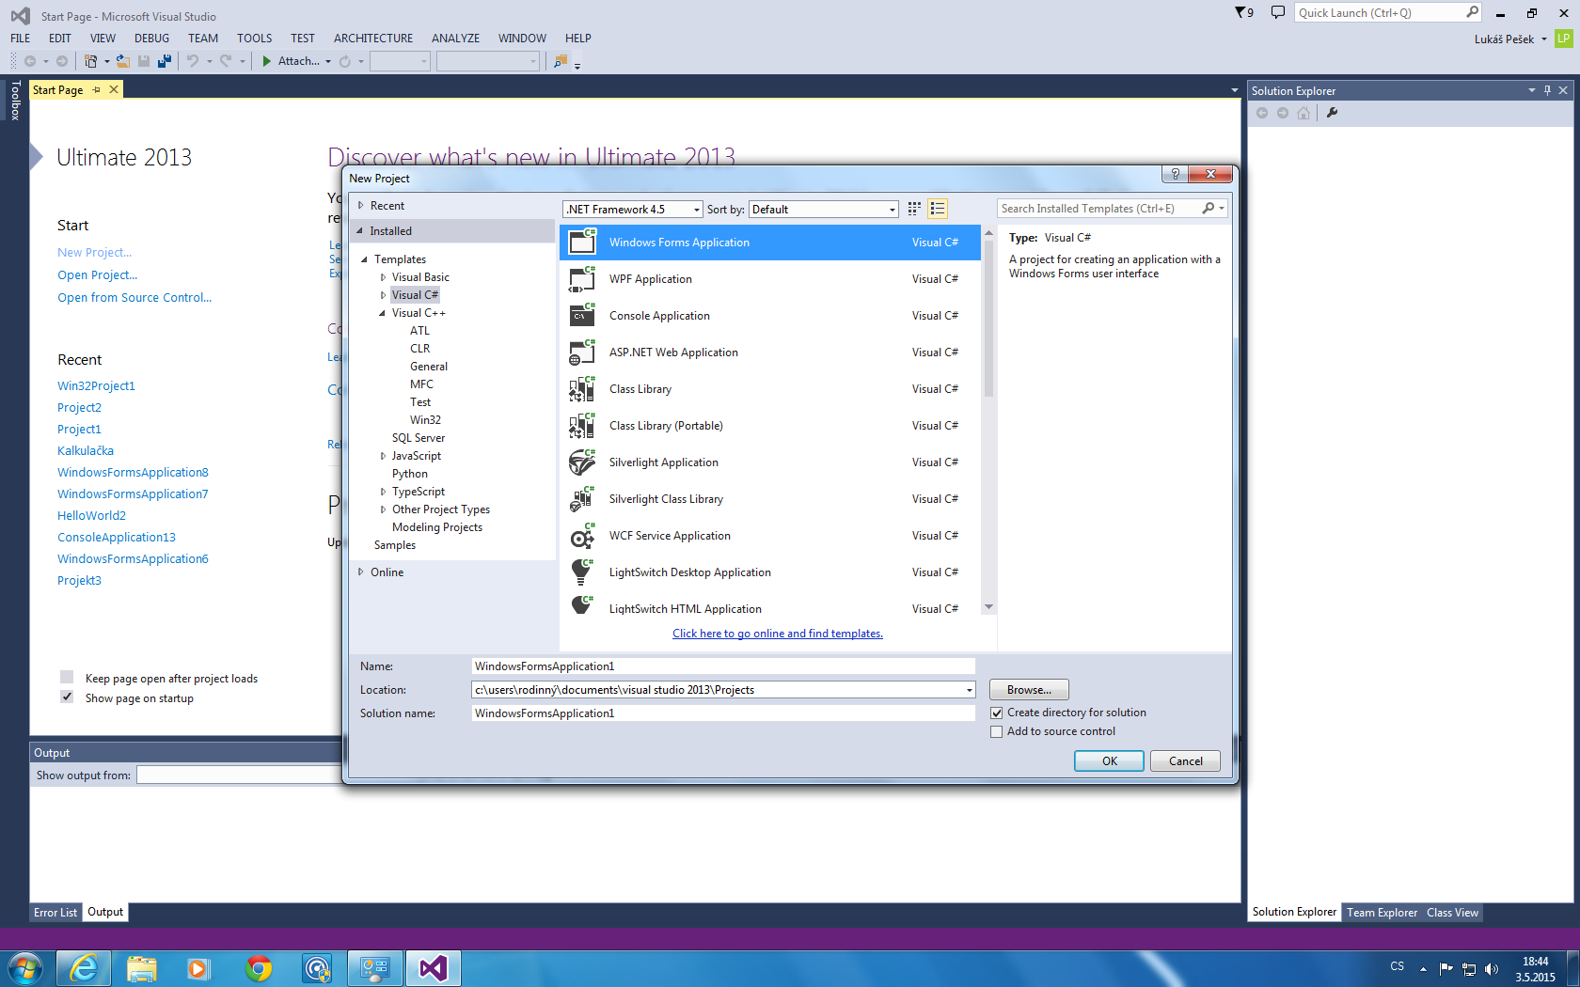The image size is (1580, 987).
Task: Collapse the Templates tree node
Action: [x=365, y=259]
